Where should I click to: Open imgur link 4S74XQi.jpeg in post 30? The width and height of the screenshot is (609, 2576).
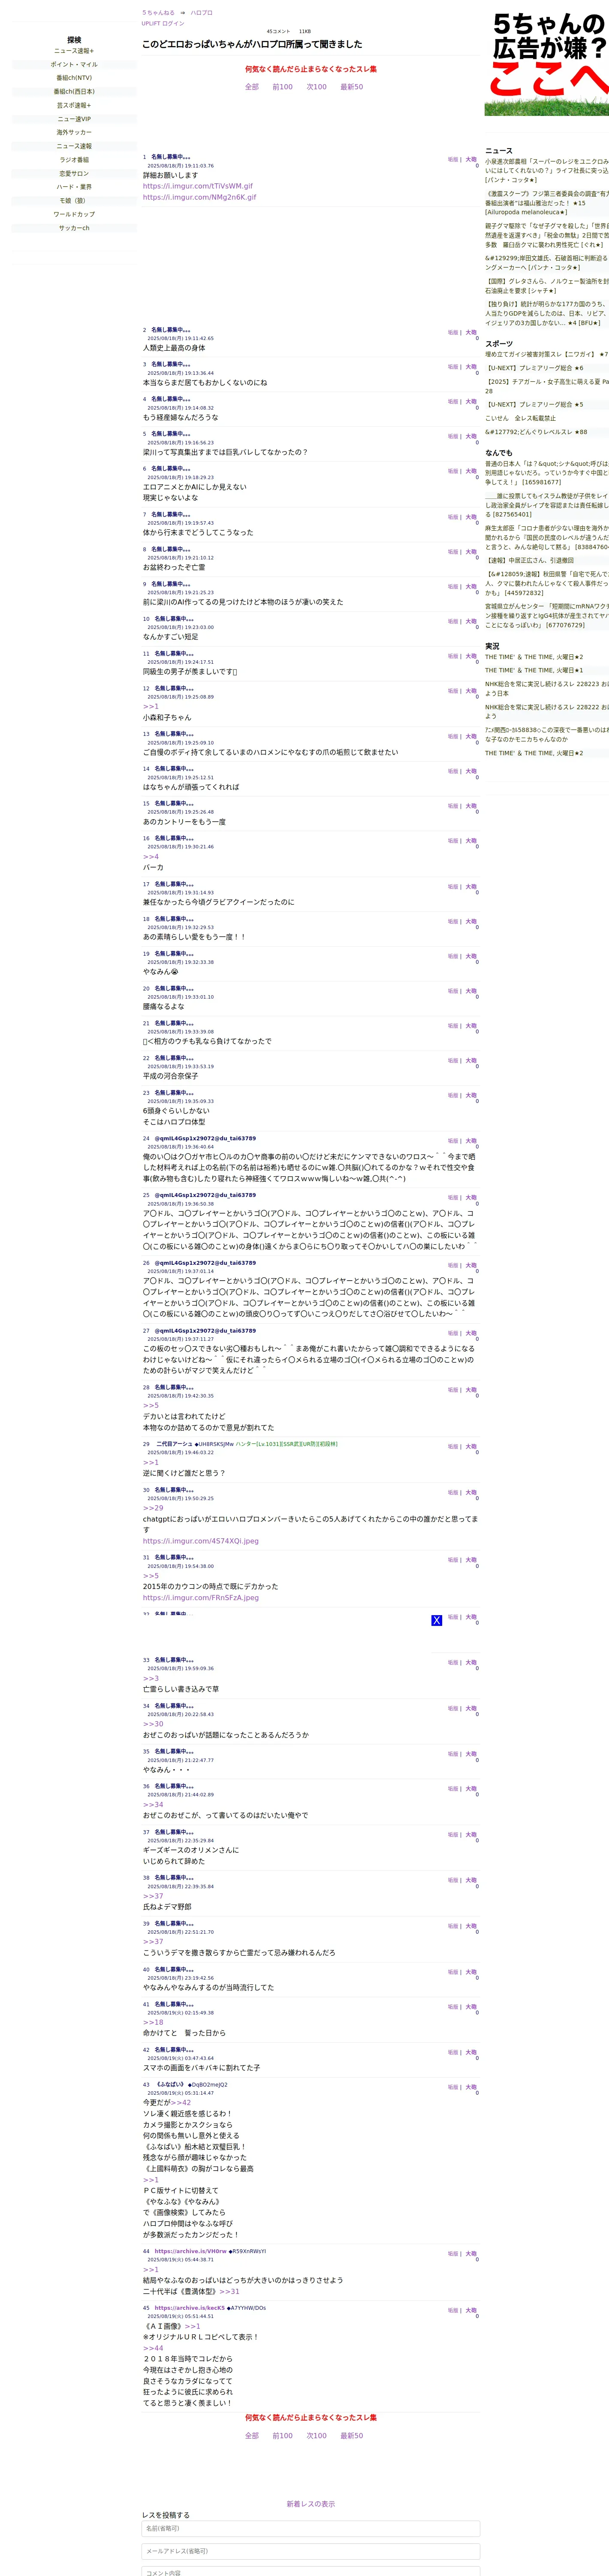(201, 1541)
